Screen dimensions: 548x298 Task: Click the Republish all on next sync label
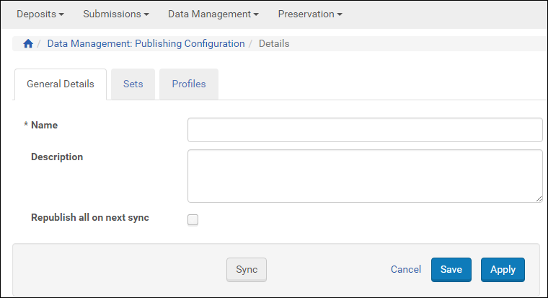pyautogui.click(x=89, y=217)
